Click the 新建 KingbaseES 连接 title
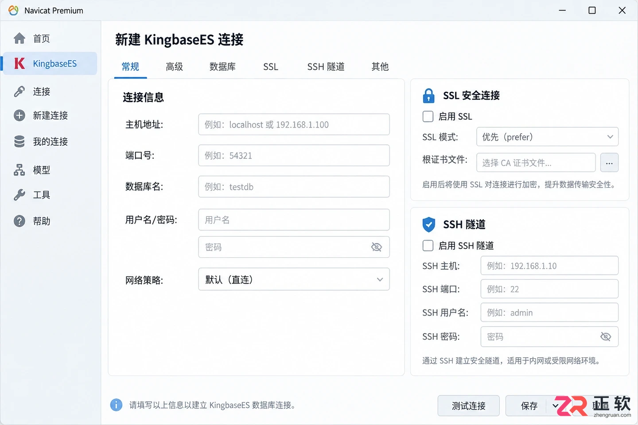638x425 pixels. (x=179, y=39)
